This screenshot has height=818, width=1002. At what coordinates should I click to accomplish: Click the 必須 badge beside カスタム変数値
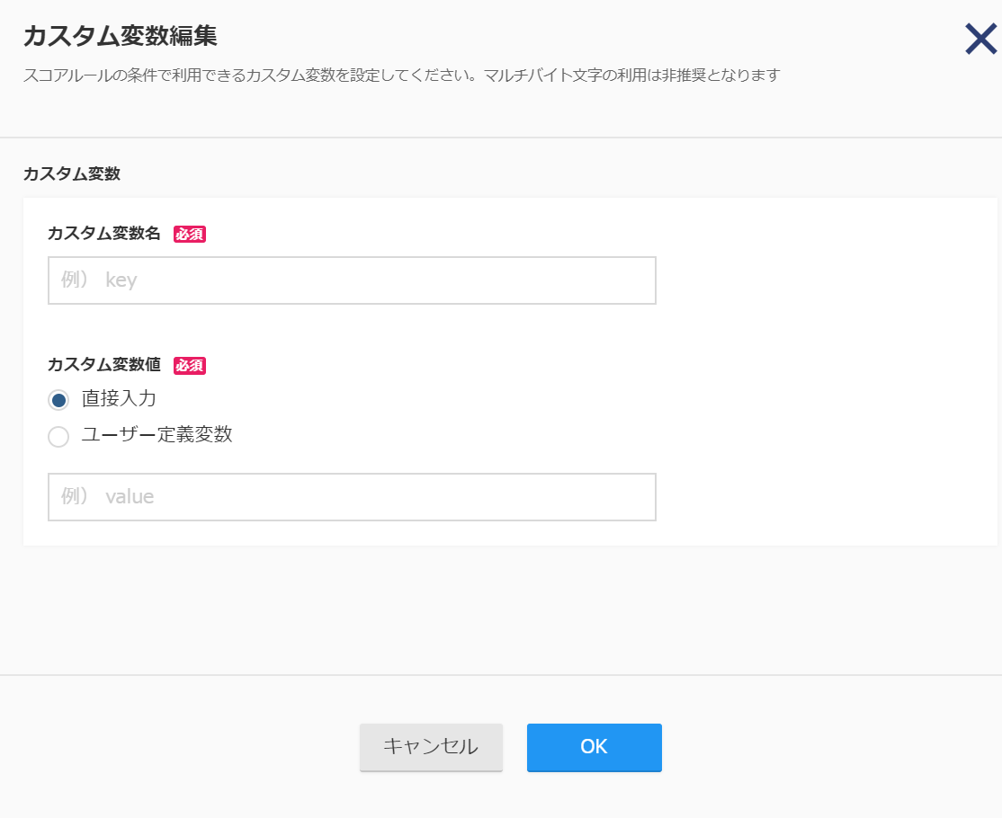190,365
